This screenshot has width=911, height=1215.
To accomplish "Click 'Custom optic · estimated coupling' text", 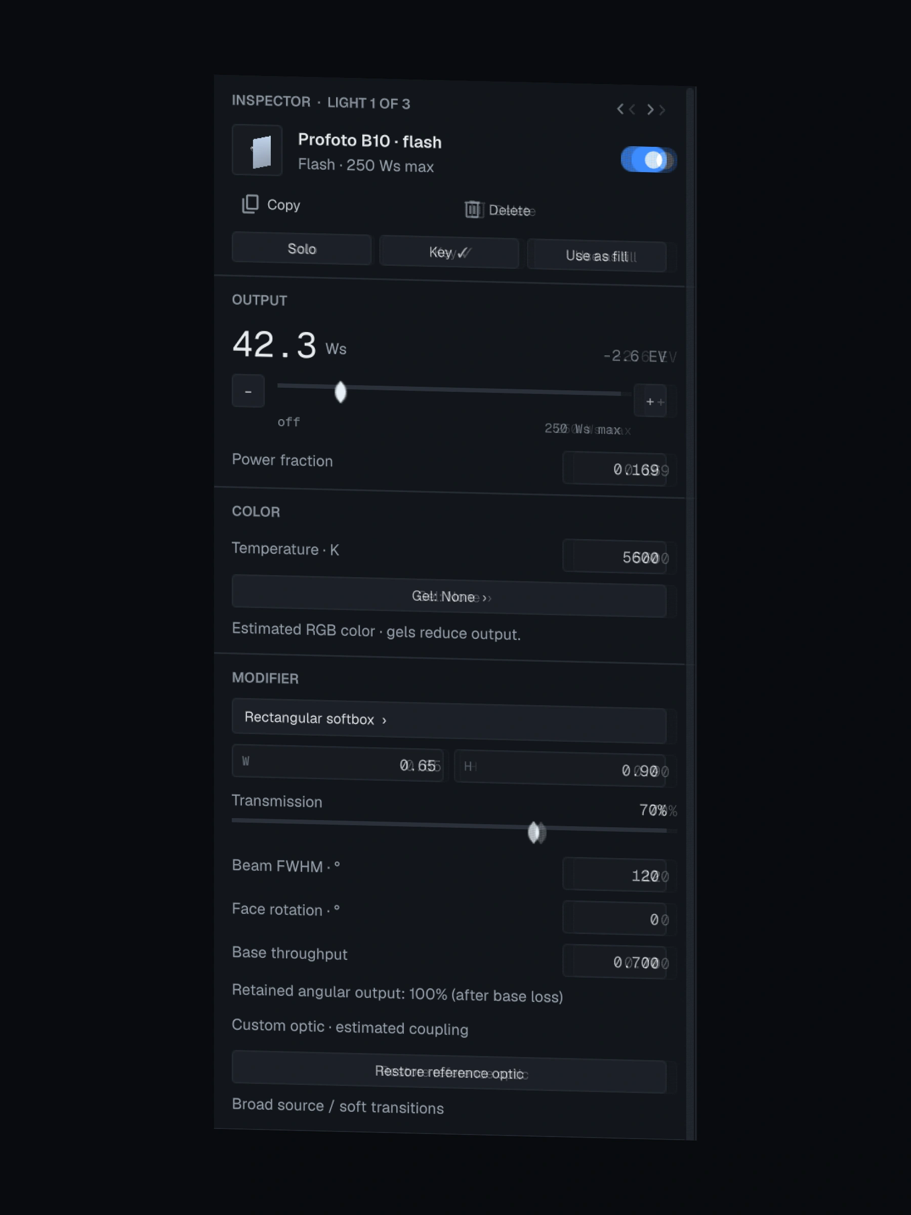I will pos(350,1027).
